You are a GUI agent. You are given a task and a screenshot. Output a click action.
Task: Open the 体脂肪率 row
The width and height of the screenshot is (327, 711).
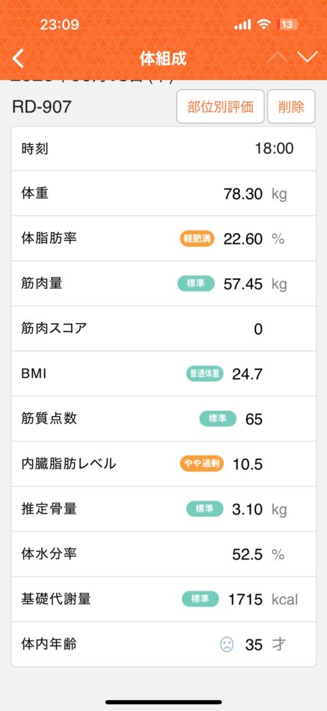click(x=163, y=238)
